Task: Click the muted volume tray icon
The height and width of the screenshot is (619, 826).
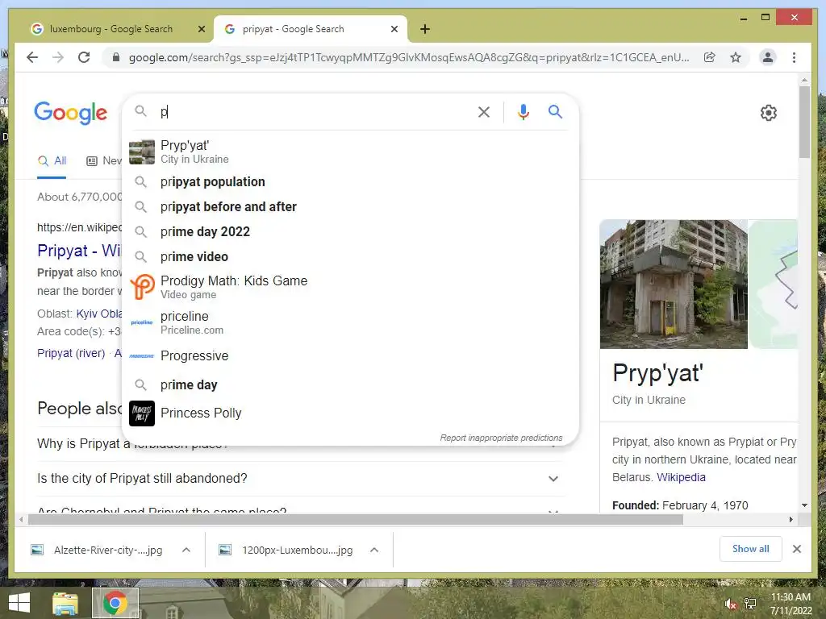Action: tap(730, 604)
